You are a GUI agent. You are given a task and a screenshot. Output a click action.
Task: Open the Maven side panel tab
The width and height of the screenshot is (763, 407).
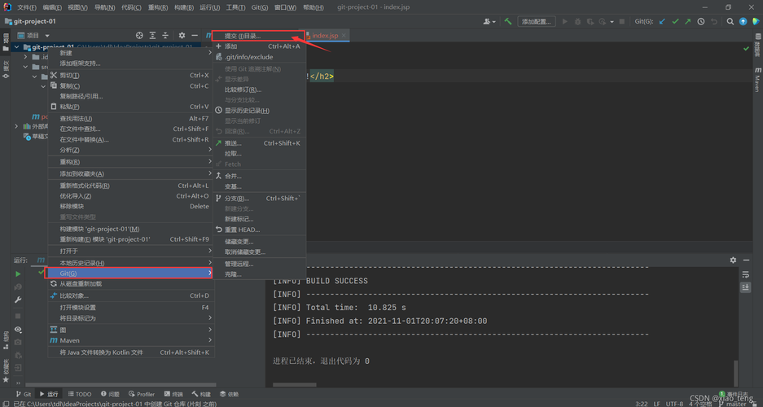pos(757,81)
